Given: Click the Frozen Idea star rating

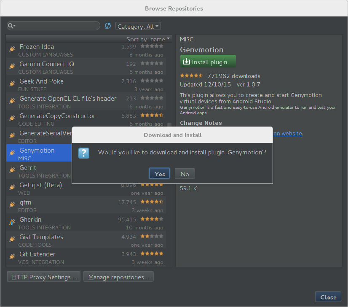Looking at the screenshot, I should (152, 46).
